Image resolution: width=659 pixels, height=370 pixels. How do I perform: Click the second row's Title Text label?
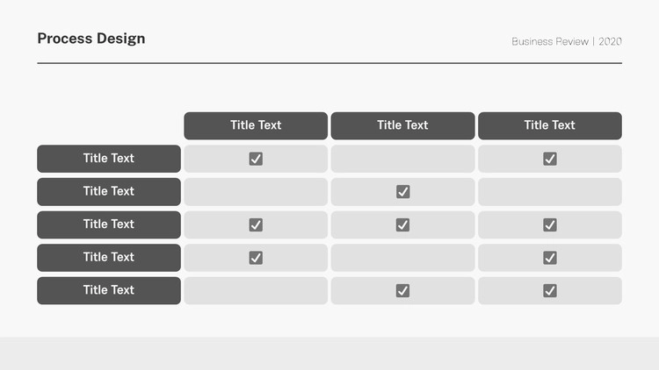(109, 191)
